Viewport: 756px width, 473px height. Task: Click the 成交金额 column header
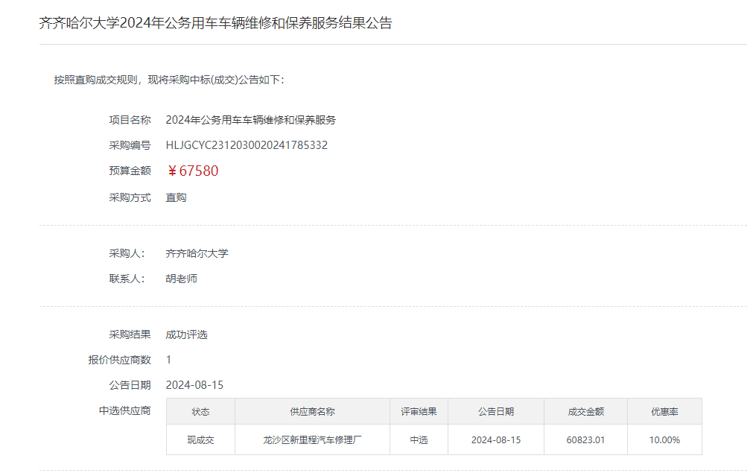[585, 411]
